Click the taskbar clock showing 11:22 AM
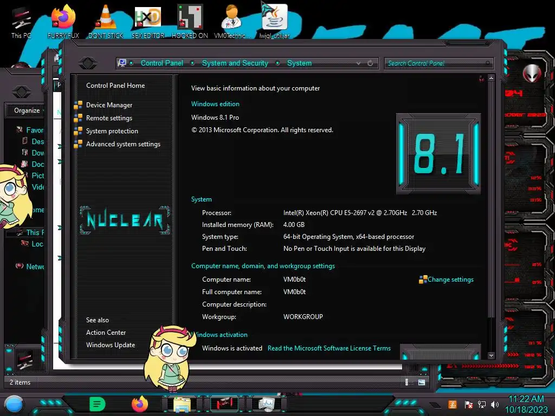 (x=526, y=399)
